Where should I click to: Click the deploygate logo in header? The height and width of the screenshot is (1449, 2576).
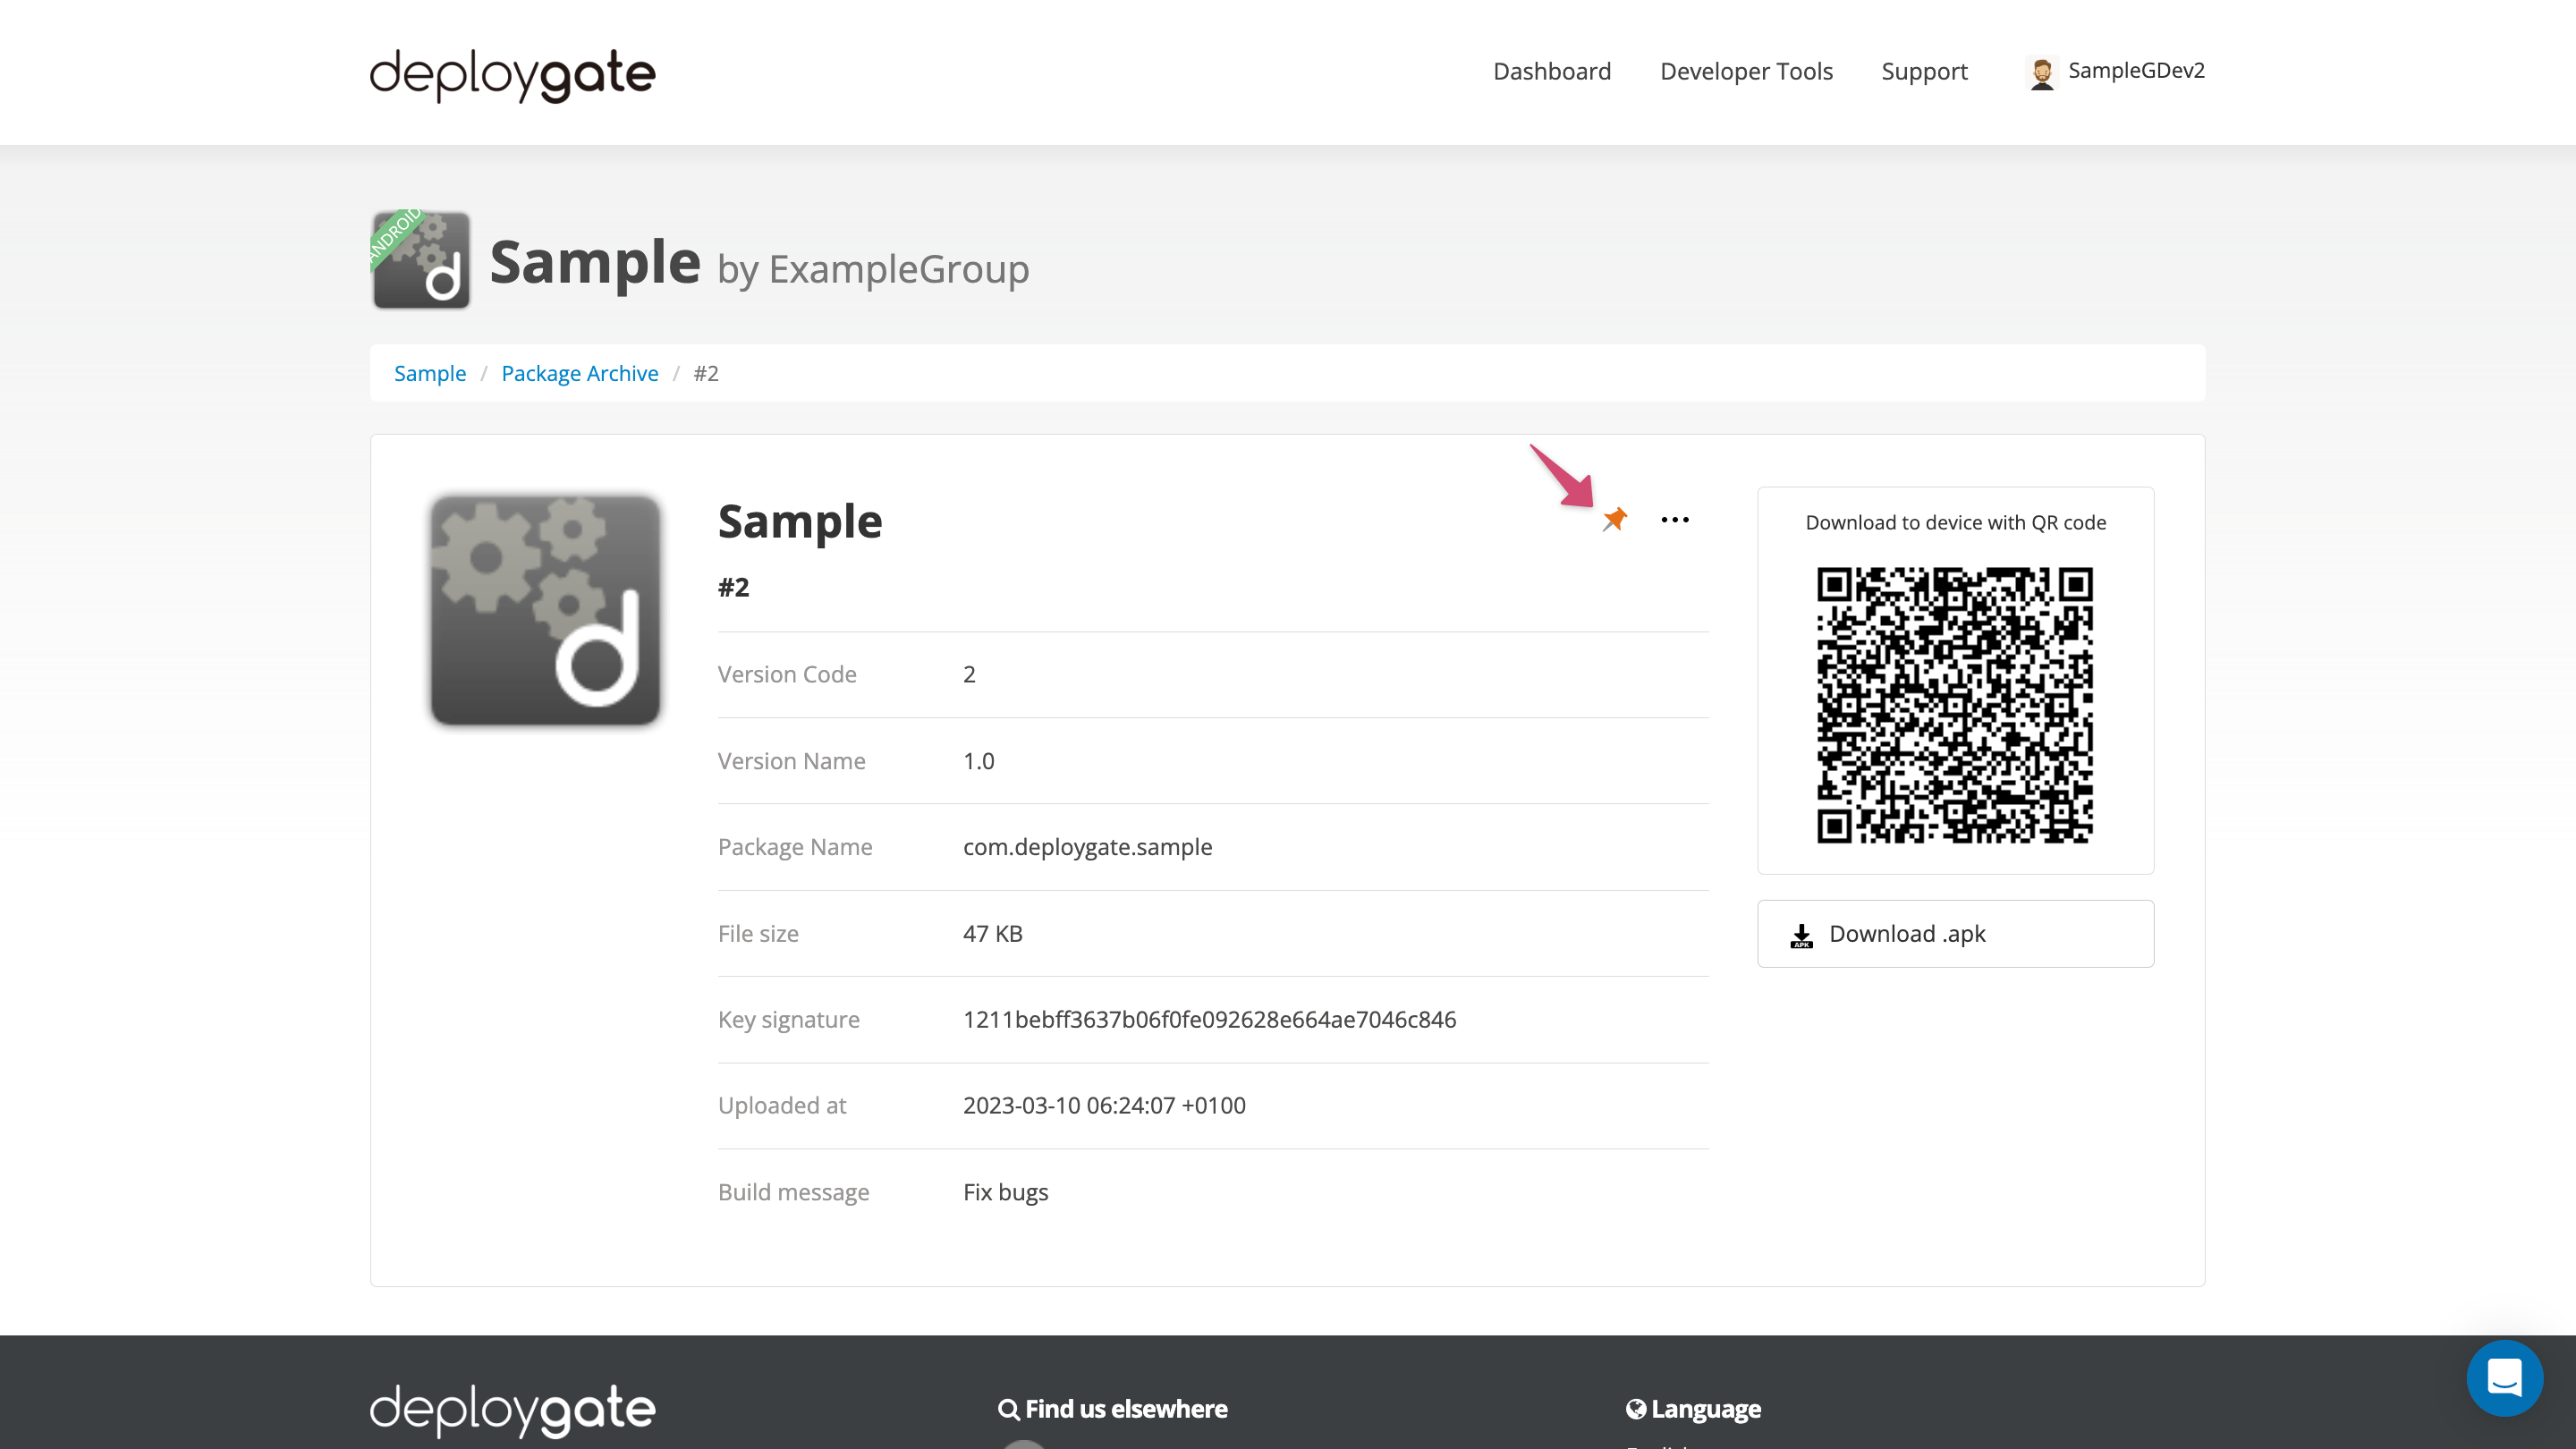[x=512, y=74]
